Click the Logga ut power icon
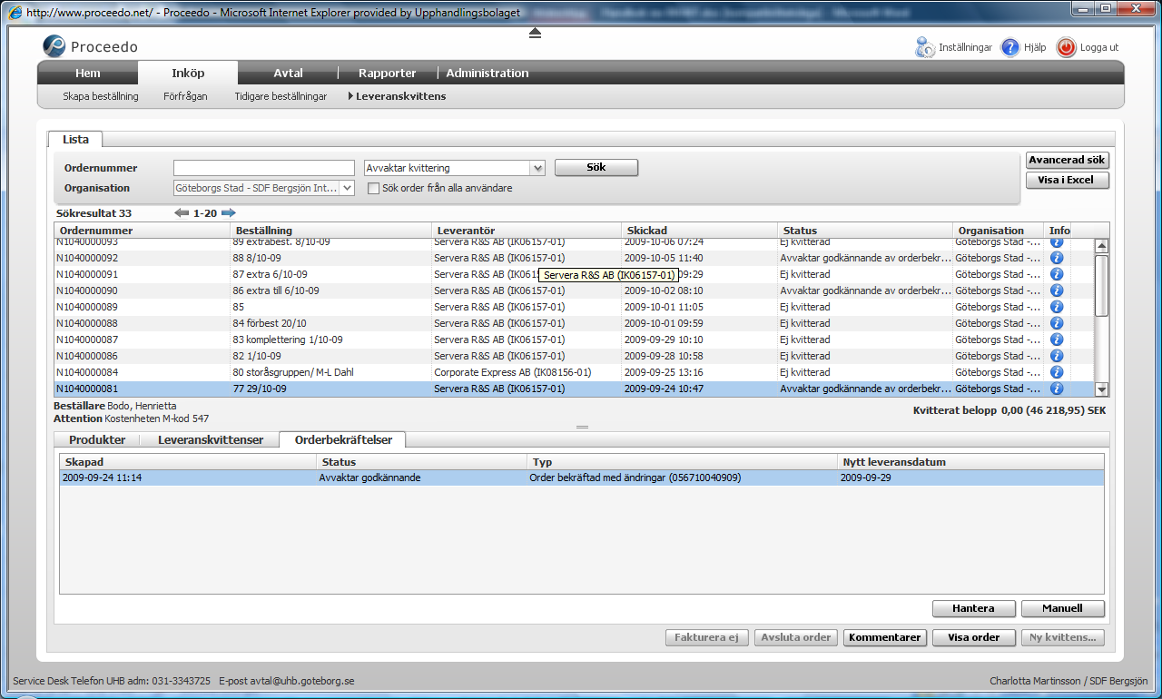This screenshot has height=699, width=1162. click(x=1066, y=47)
